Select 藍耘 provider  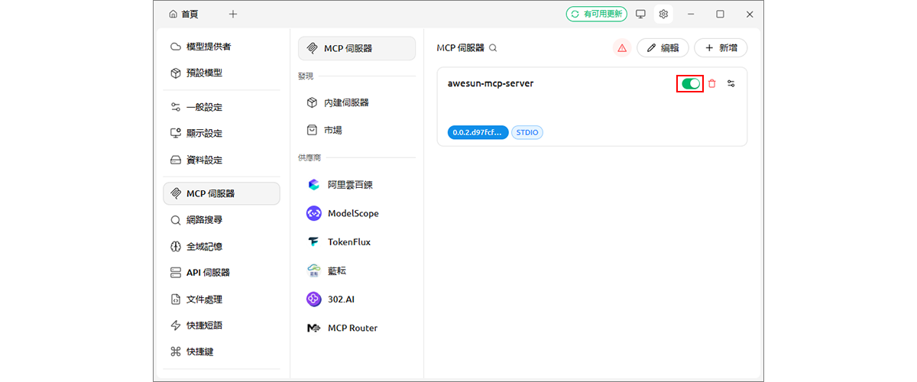[x=357, y=270]
